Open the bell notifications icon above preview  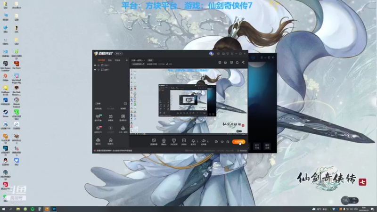(x=238, y=62)
